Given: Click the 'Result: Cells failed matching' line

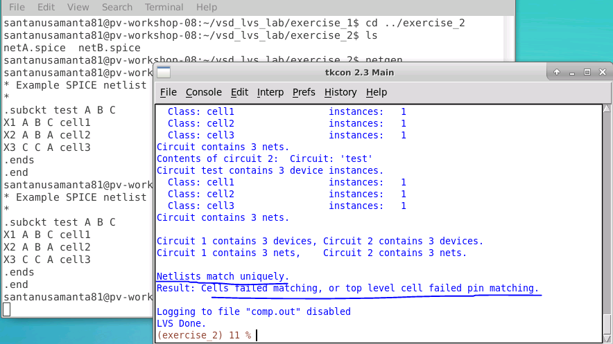Looking at the screenshot, I should click(347, 288).
